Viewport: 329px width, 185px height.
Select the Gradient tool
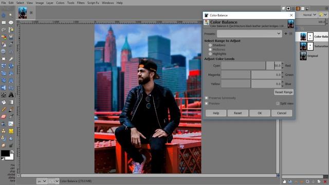click(x=11, y=102)
